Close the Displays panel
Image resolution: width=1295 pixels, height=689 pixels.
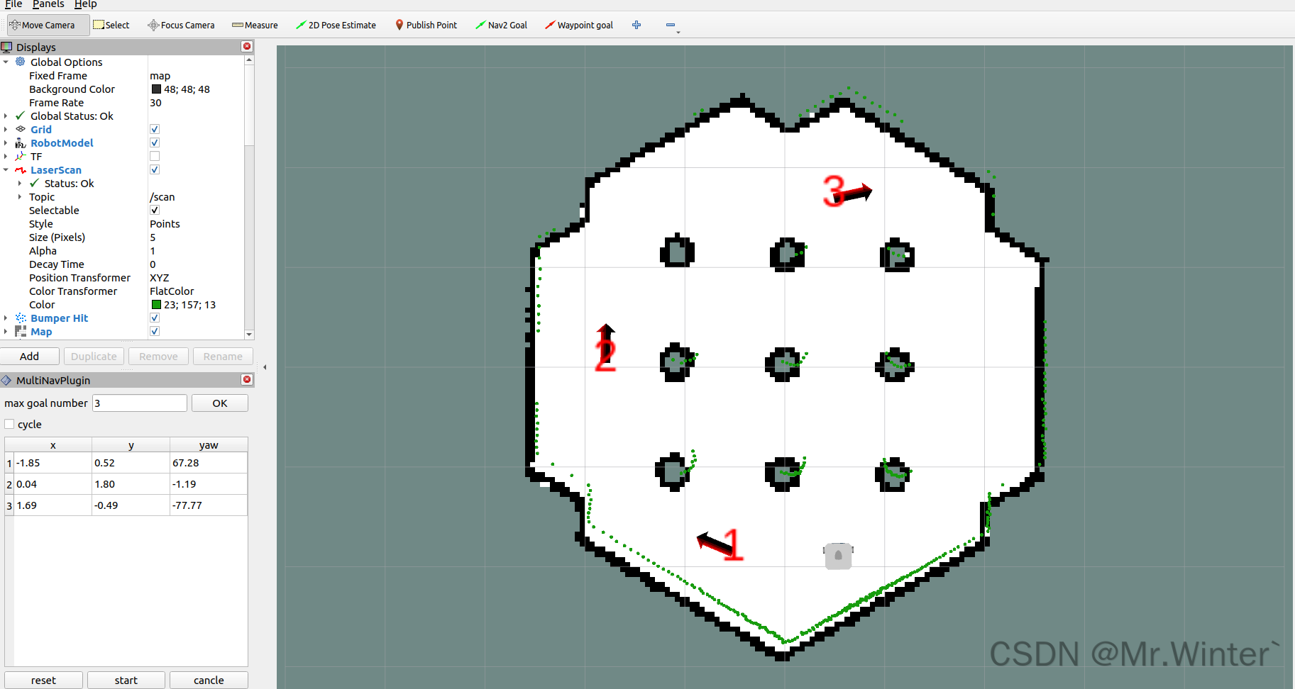coord(247,46)
